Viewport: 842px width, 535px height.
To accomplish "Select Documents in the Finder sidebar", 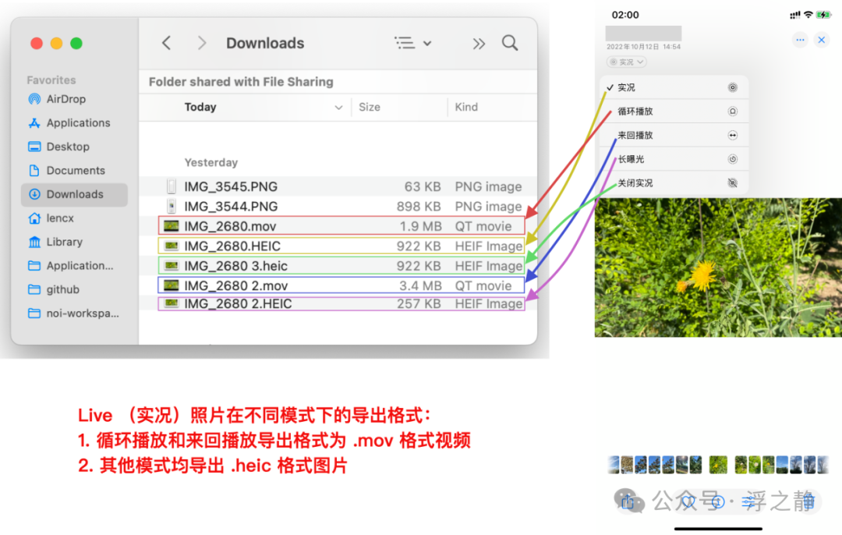I will point(75,170).
